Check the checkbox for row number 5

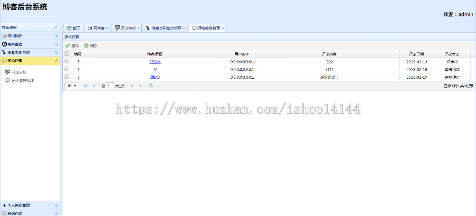click(x=67, y=61)
